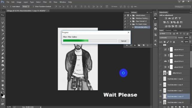Expand the Default Actions set
Image resolution: width=192 pixels, height=108 pixels.
pyautogui.click(x=131, y=15)
